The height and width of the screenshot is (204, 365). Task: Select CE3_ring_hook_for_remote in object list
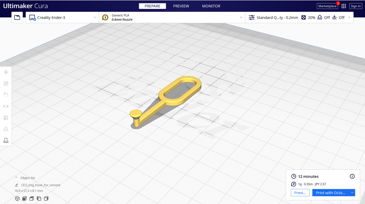click(x=41, y=185)
